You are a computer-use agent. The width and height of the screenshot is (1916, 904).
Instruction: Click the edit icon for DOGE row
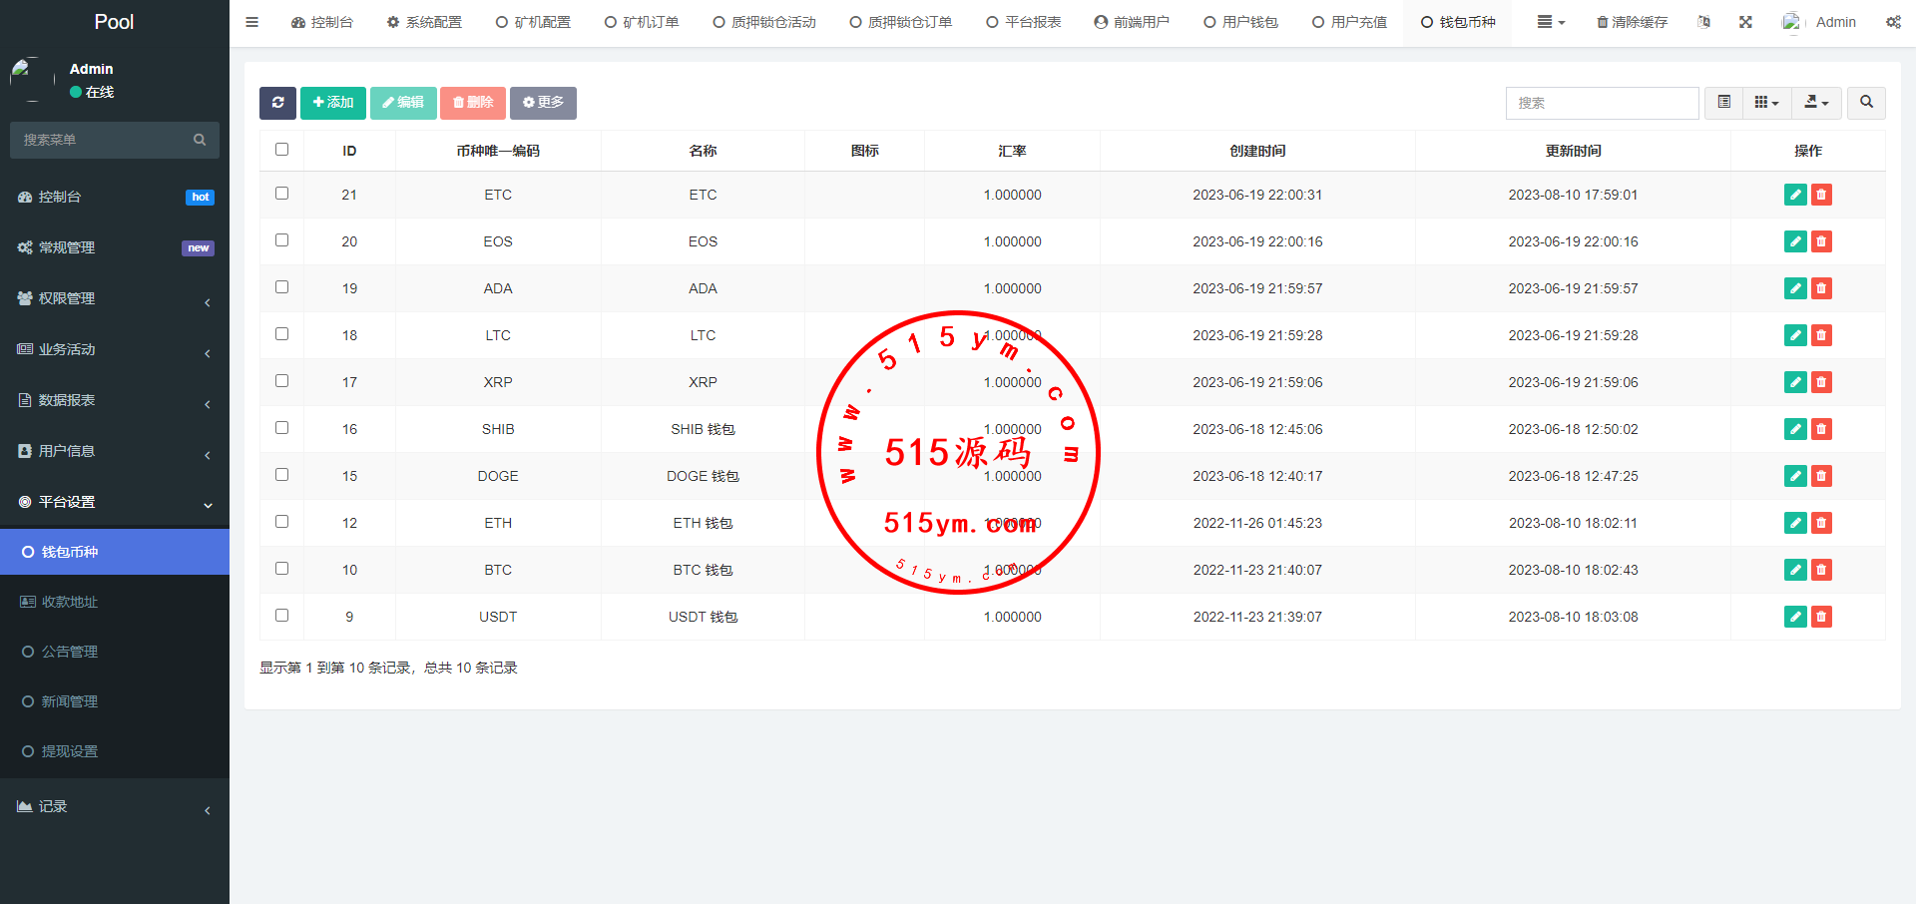(1795, 476)
